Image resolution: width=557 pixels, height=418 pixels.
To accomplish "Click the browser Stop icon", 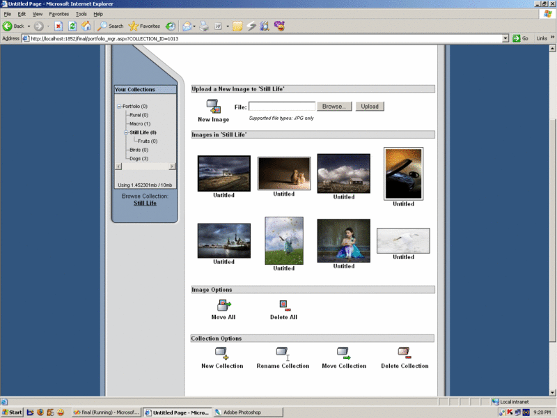I will pyautogui.click(x=58, y=26).
